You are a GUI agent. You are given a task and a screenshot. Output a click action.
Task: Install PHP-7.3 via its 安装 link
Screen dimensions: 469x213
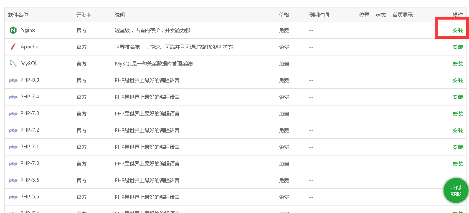[x=458, y=114]
